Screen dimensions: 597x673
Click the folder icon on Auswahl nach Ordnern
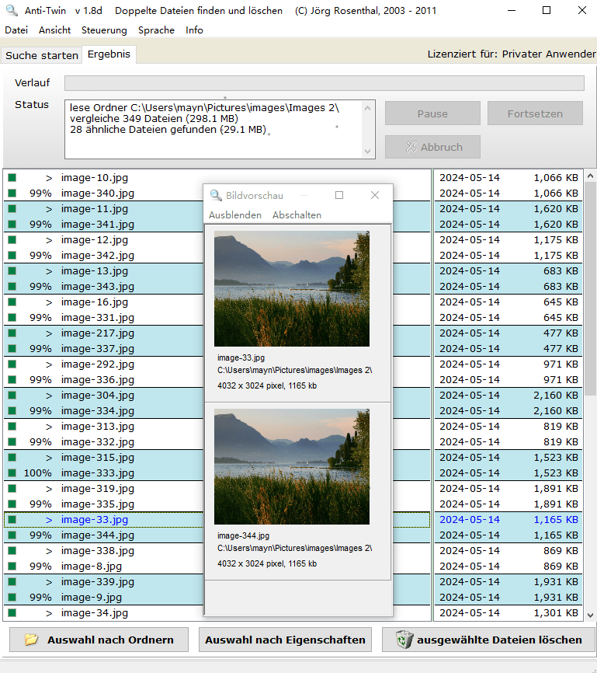pos(31,640)
